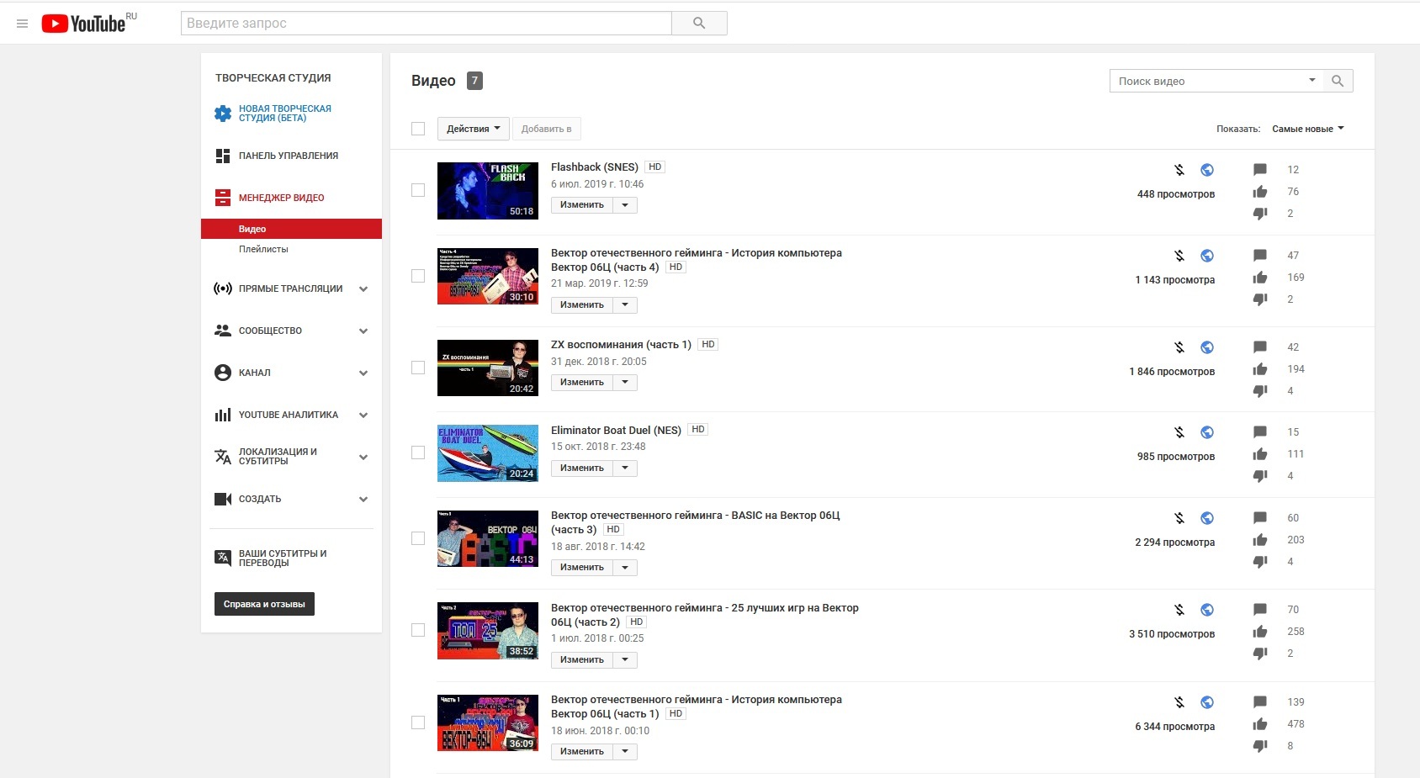Open the Eliminator Boat Duel thumbnail
Viewport: 1420px width, 778px height.
pyautogui.click(x=488, y=453)
